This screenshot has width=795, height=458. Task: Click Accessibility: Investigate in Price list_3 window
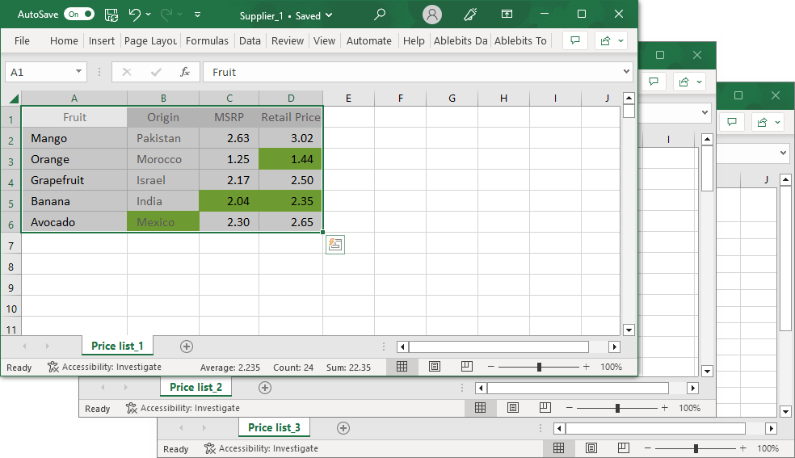261,448
